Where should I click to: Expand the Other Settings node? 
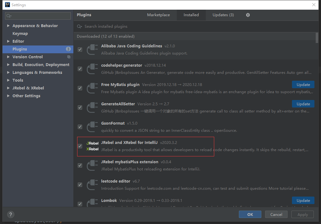[x=8, y=96]
